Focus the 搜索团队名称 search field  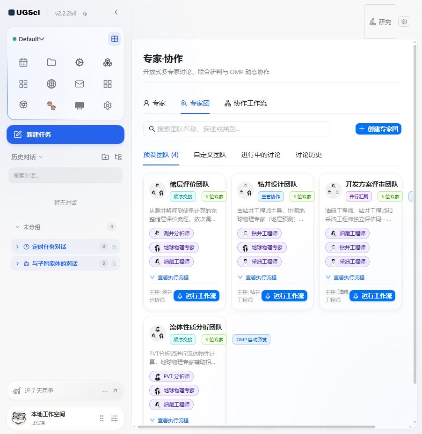coord(237,129)
